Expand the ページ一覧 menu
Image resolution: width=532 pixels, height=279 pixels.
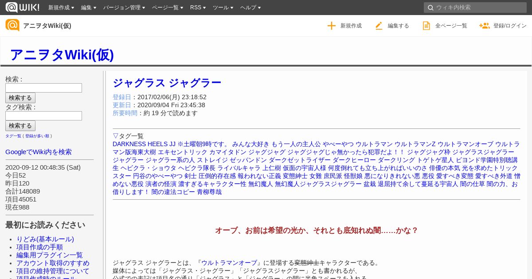pos(168,8)
